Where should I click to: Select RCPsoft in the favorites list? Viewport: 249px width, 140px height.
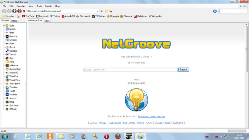[x=11, y=109]
